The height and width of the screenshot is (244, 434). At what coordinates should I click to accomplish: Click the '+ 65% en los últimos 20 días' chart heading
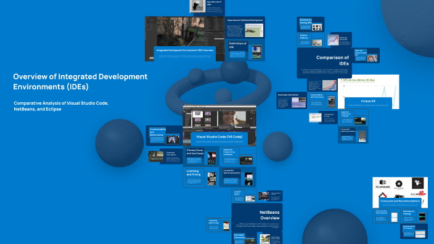point(358,80)
